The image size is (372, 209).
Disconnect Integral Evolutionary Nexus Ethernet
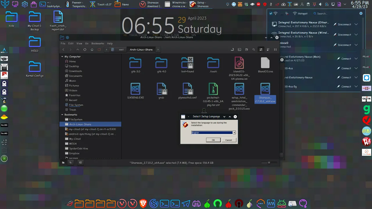click(x=342, y=24)
